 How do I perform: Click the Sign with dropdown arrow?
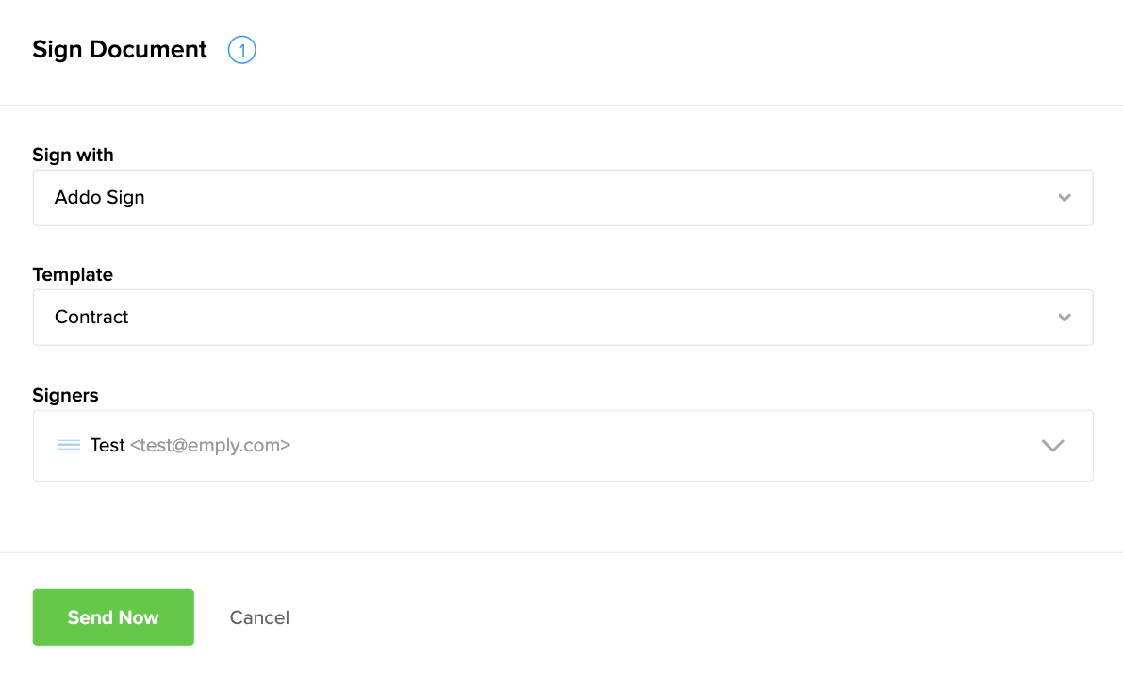point(1065,198)
